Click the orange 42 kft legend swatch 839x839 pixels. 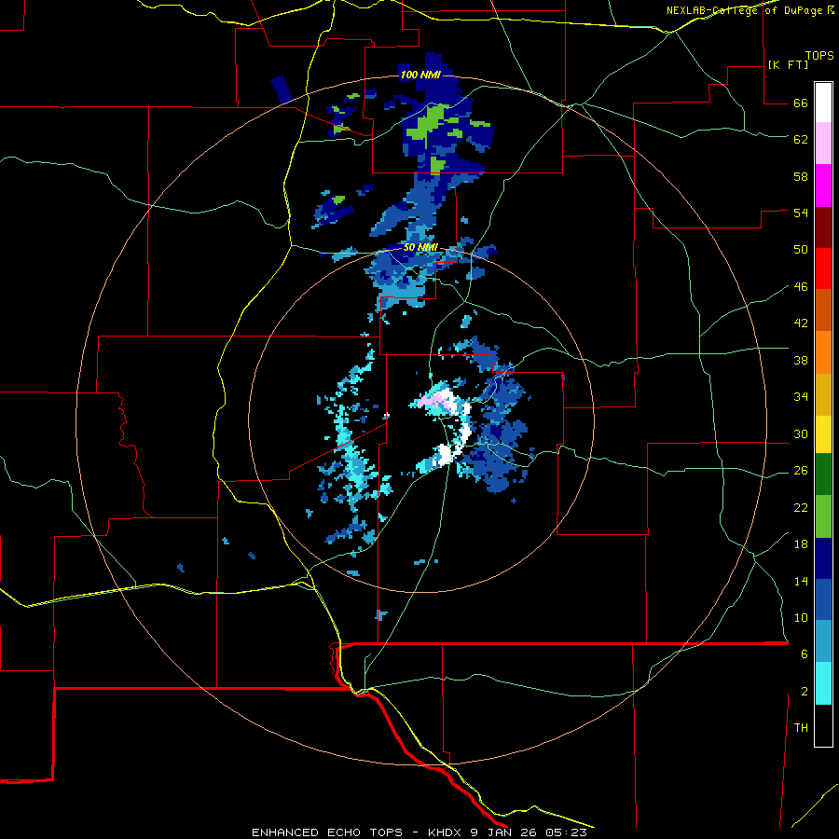[x=823, y=352]
